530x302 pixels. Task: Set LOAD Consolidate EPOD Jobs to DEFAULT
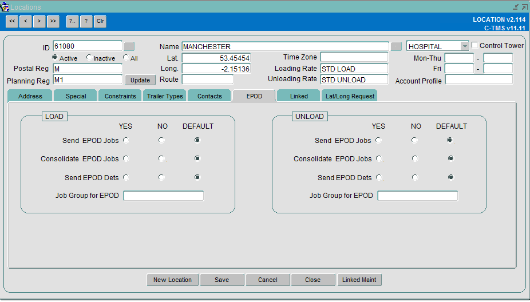click(197, 158)
